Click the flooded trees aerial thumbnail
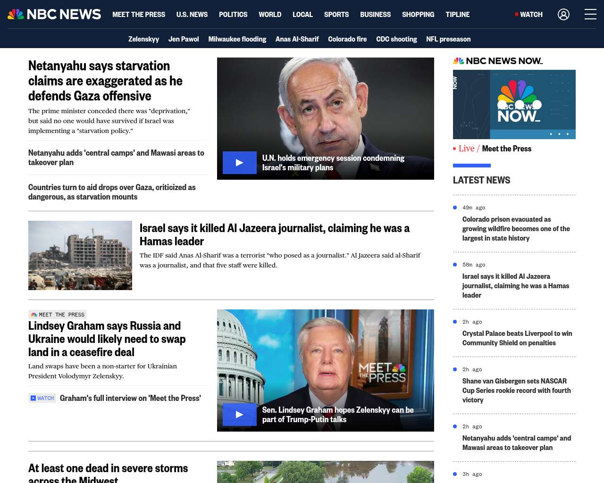 (326, 472)
